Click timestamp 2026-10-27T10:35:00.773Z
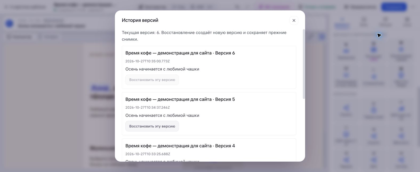This screenshot has height=172, width=420. coord(147,61)
